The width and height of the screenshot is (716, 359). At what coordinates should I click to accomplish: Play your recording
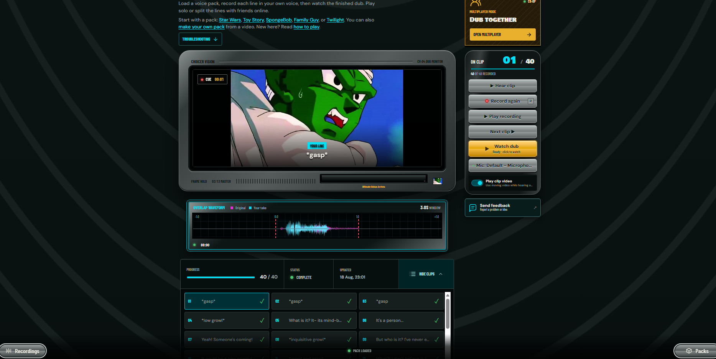tap(502, 116)
